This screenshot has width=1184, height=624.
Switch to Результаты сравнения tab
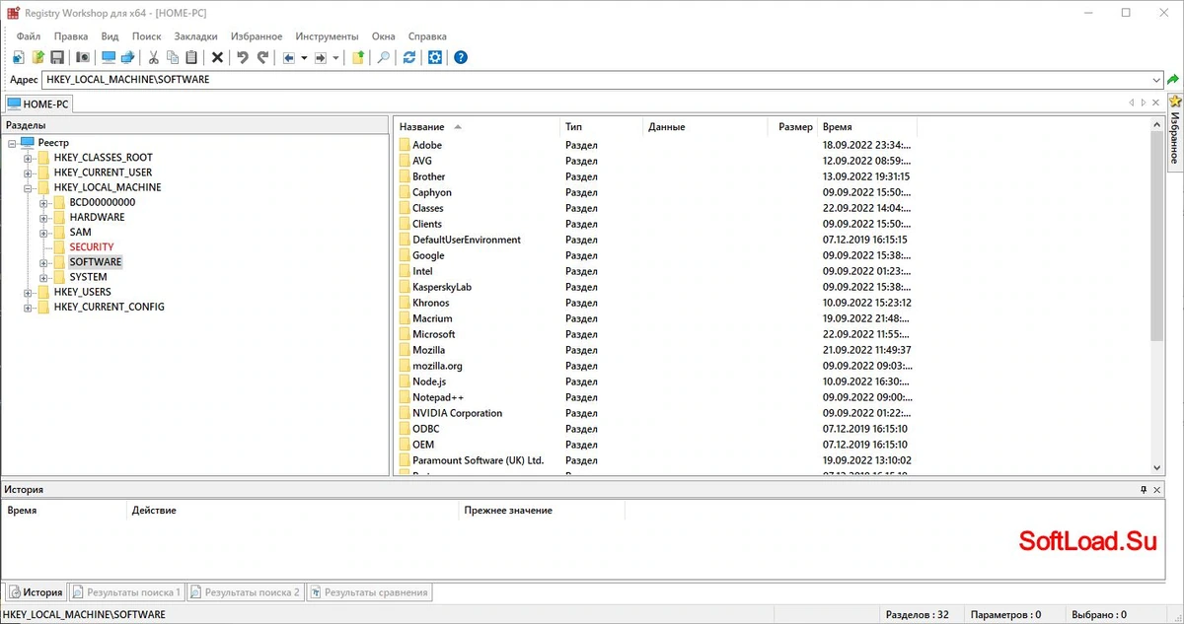tap(369, 592)
